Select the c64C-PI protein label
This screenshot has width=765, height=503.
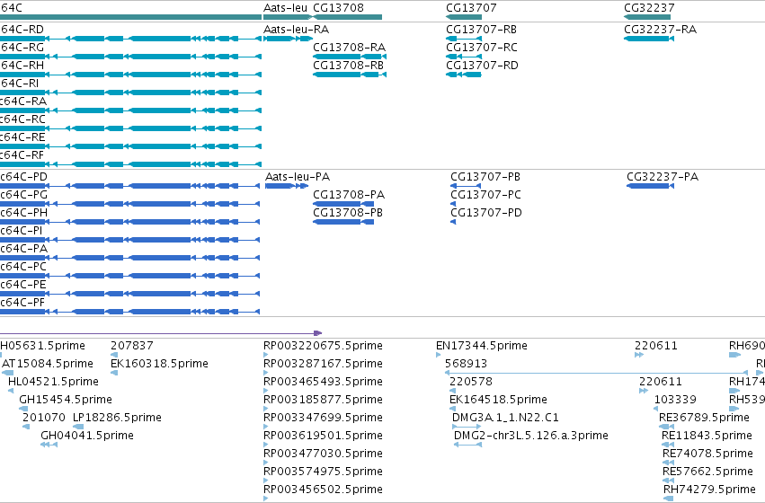click(x=22, y=231)
